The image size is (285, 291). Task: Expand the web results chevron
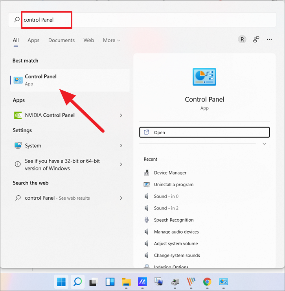(x=121, y=198)
